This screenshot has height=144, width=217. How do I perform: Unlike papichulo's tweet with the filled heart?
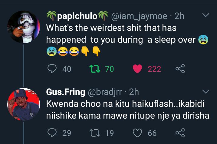tap(137, 69)
